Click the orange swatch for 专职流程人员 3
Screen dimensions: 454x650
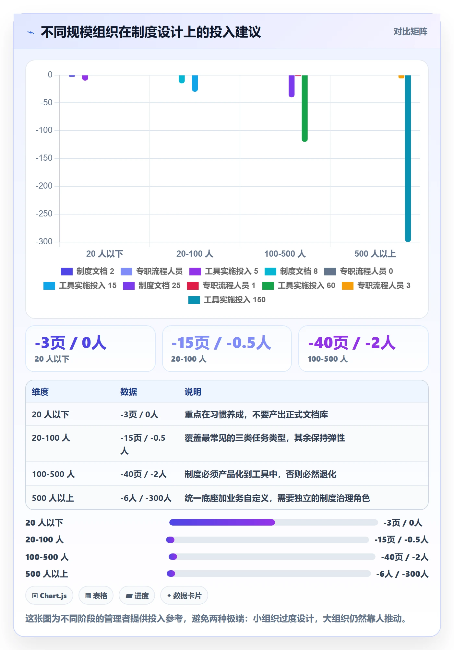click(x=347, y=286)
